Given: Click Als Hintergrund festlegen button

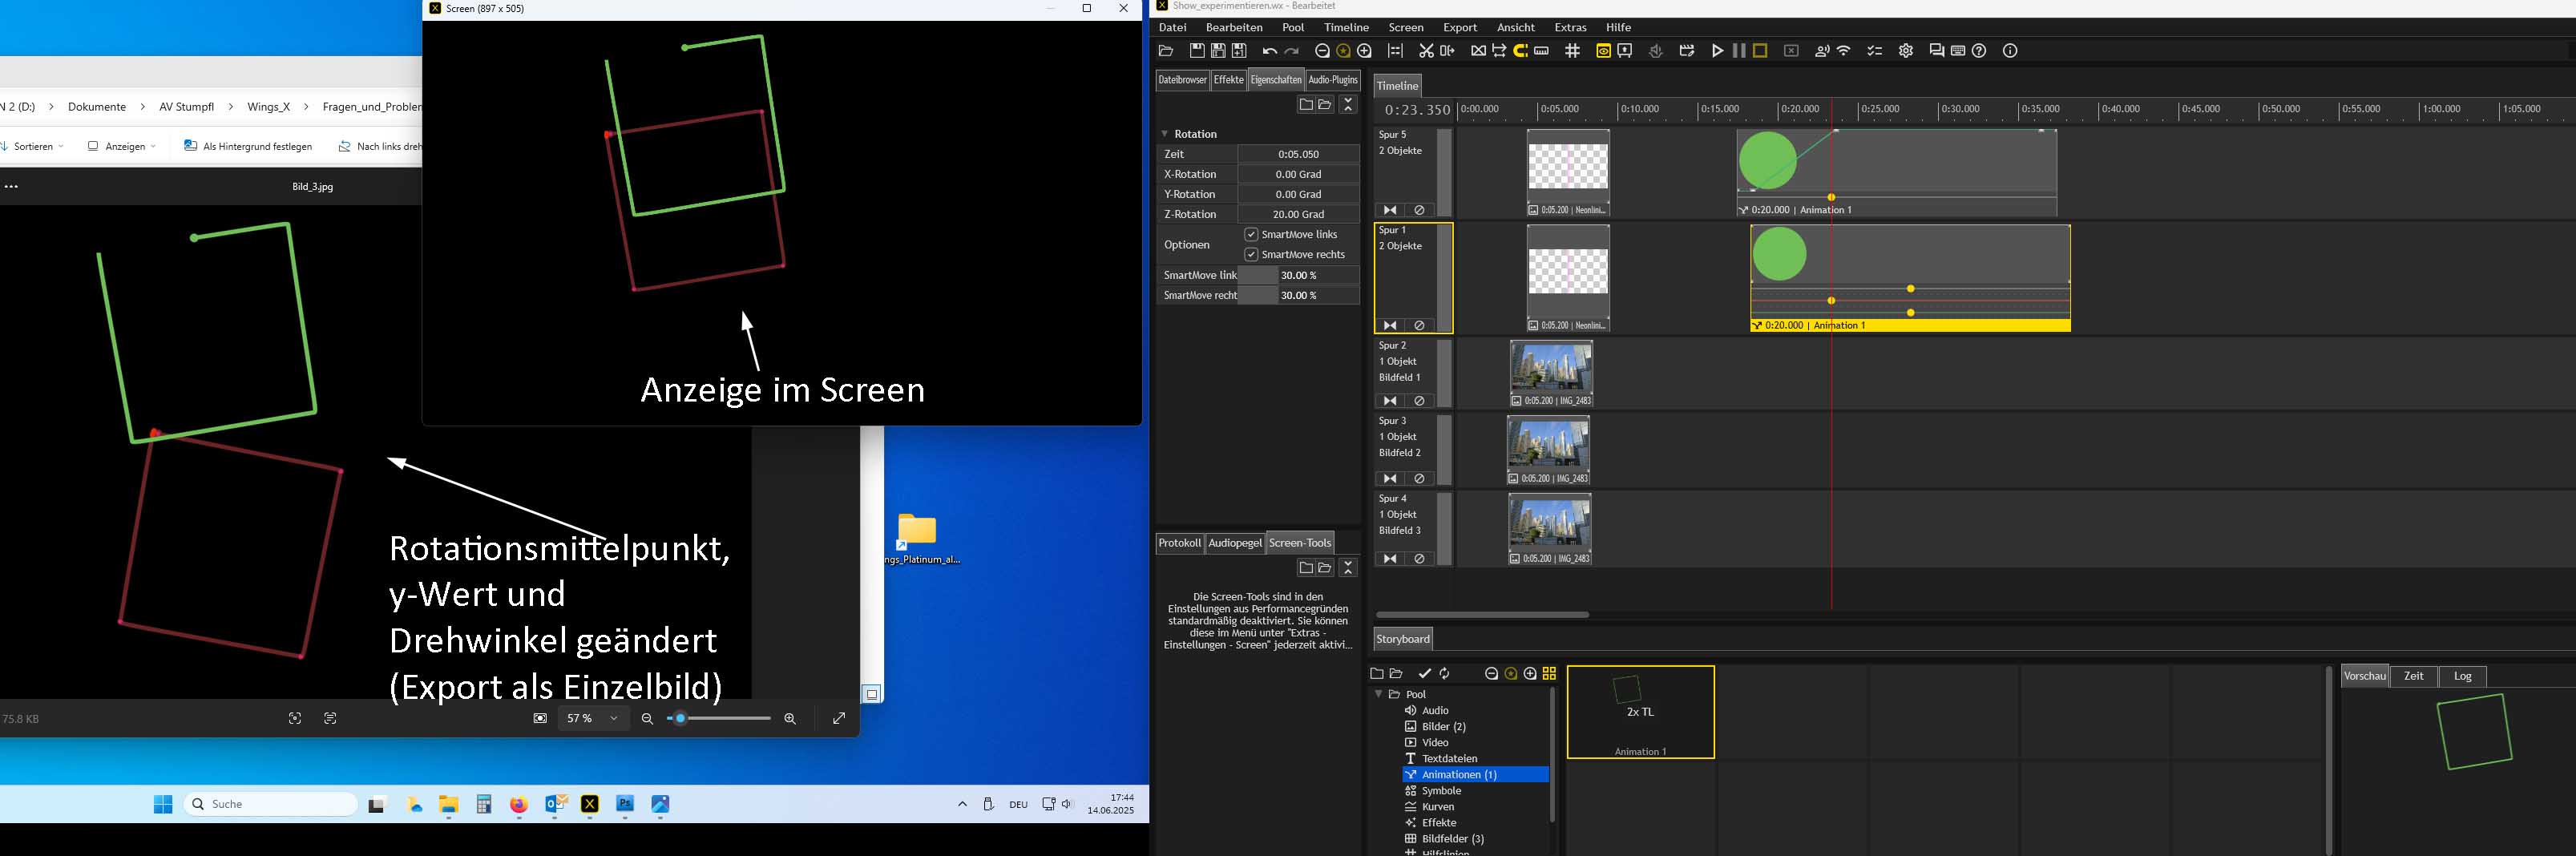Looking at the screenshot, I should 248,146.
